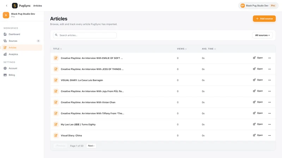Show more options for Juju From PŪL row
This screenshot has height=158, width=282.
click(x=269, y=91)
